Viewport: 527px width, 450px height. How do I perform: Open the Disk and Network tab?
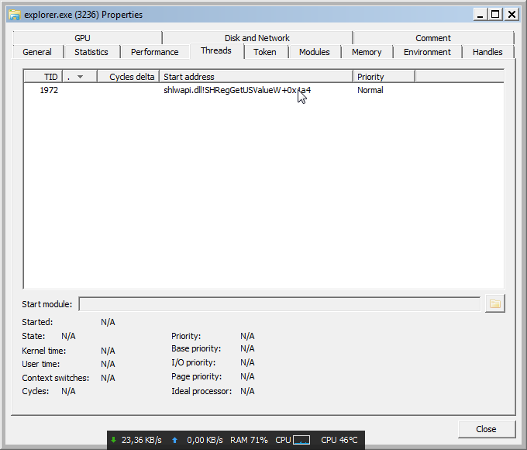[x=257, y=38]
